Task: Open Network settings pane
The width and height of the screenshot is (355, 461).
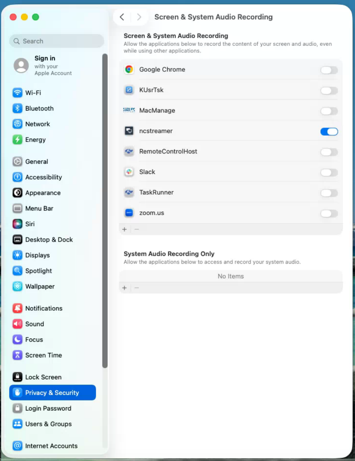Action: click(53, 124)
